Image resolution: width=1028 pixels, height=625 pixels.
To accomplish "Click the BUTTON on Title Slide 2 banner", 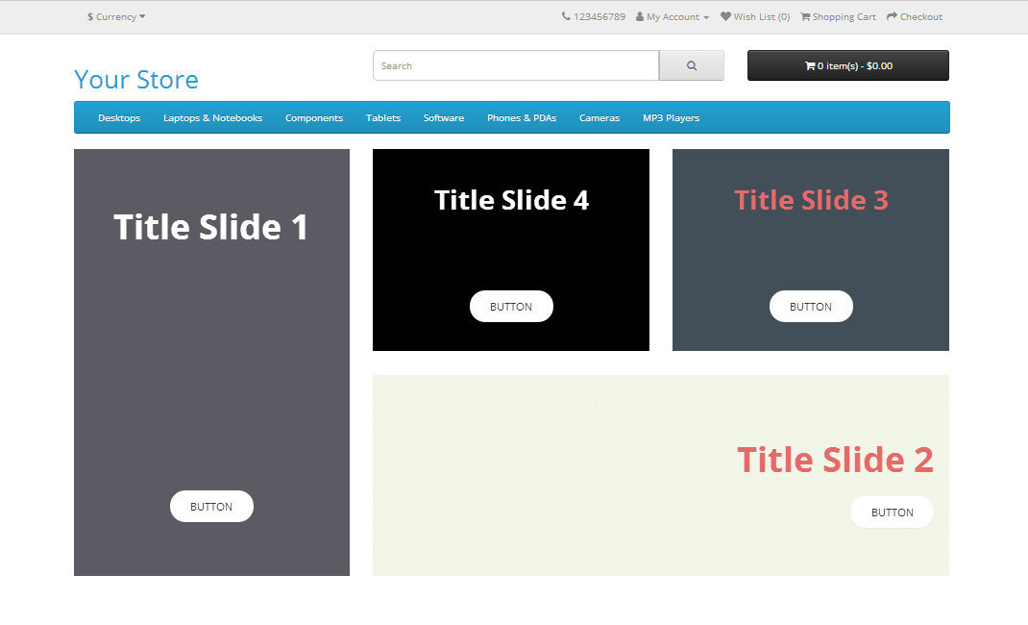I will pyautogui.click(x=892, y=512).
